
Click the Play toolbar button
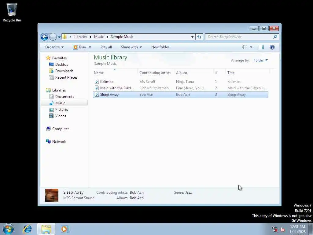[x=80, y=47]
